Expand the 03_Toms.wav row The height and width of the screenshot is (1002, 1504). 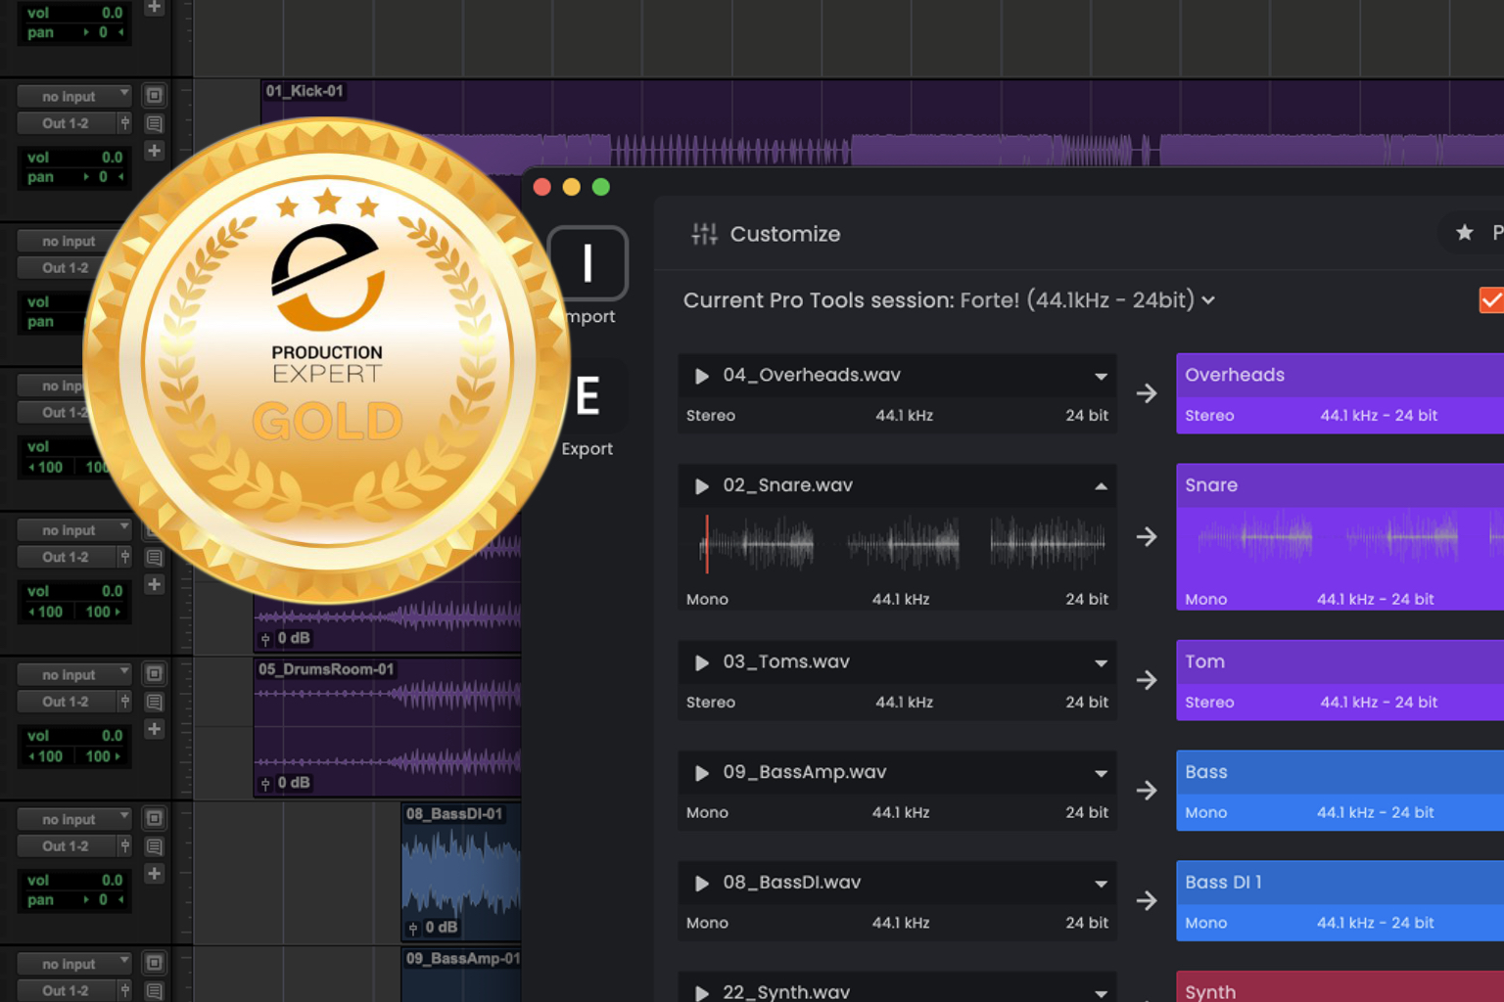click(x=1101, y=663)
